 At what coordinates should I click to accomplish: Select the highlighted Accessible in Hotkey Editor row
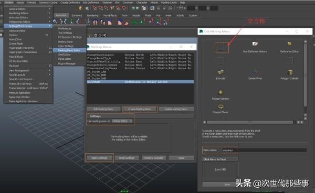pyautogui.click(x=140, y=82)
